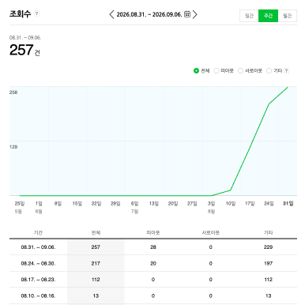Click the 229 기타 cell in the table
Viewport: 305px width, 305px height.
pyautogui.click(x=268, y=247)
